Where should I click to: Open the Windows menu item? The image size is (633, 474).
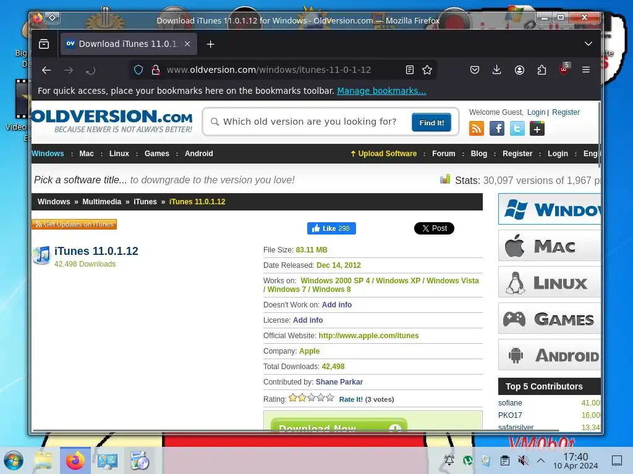48,154
